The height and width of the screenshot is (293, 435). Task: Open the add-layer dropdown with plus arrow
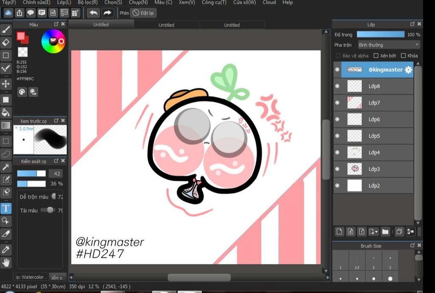pyautogui.click(x=373, y=232)
